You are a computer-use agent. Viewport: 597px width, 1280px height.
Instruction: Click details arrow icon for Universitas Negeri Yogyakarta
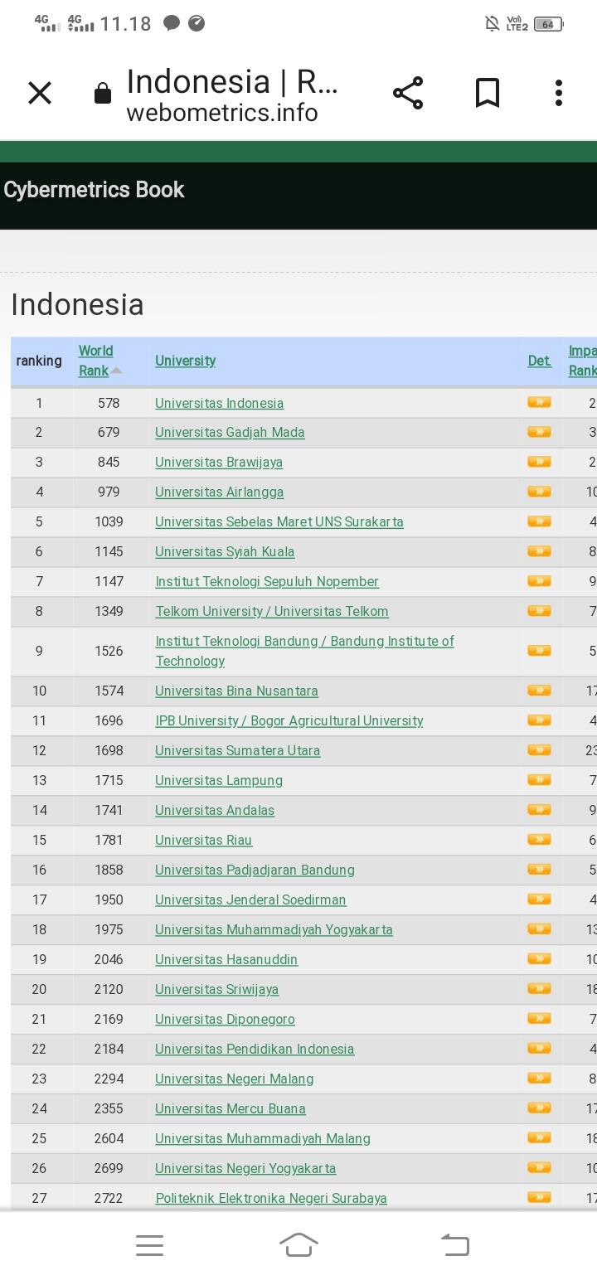pos(539,1167)
